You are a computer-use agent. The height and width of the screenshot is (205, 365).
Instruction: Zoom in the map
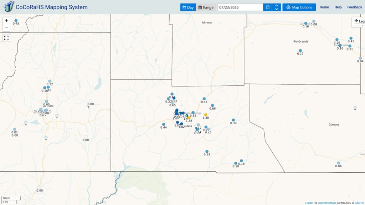click(x=6, y=21)
